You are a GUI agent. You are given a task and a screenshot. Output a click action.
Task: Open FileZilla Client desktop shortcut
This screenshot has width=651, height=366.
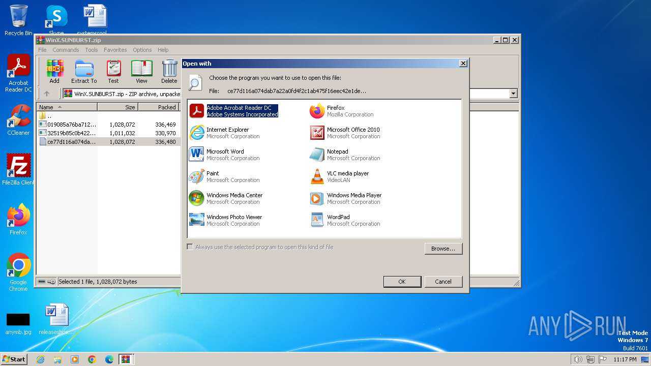[18, 169]
